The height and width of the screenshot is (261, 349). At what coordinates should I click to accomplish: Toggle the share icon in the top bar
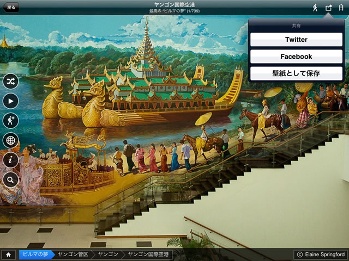328,8
